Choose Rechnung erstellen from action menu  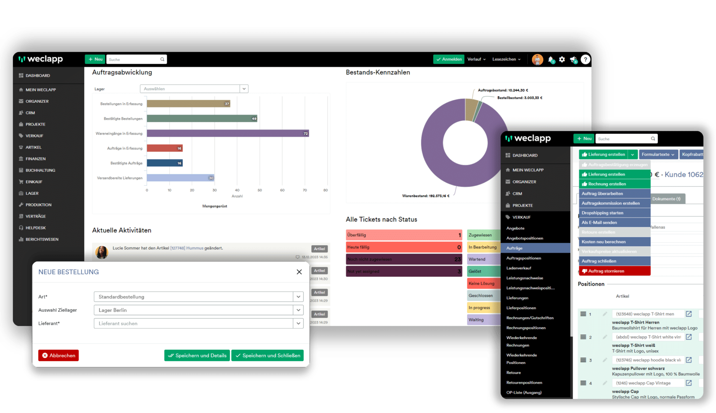(615, 184)
